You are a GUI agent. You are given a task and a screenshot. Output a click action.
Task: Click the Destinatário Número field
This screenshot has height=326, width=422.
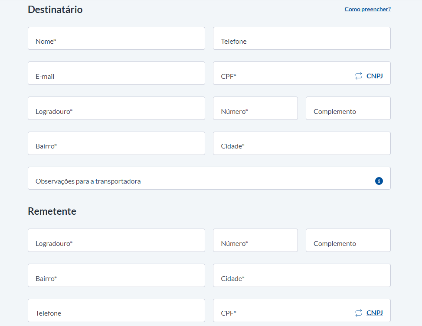point(255,108)
